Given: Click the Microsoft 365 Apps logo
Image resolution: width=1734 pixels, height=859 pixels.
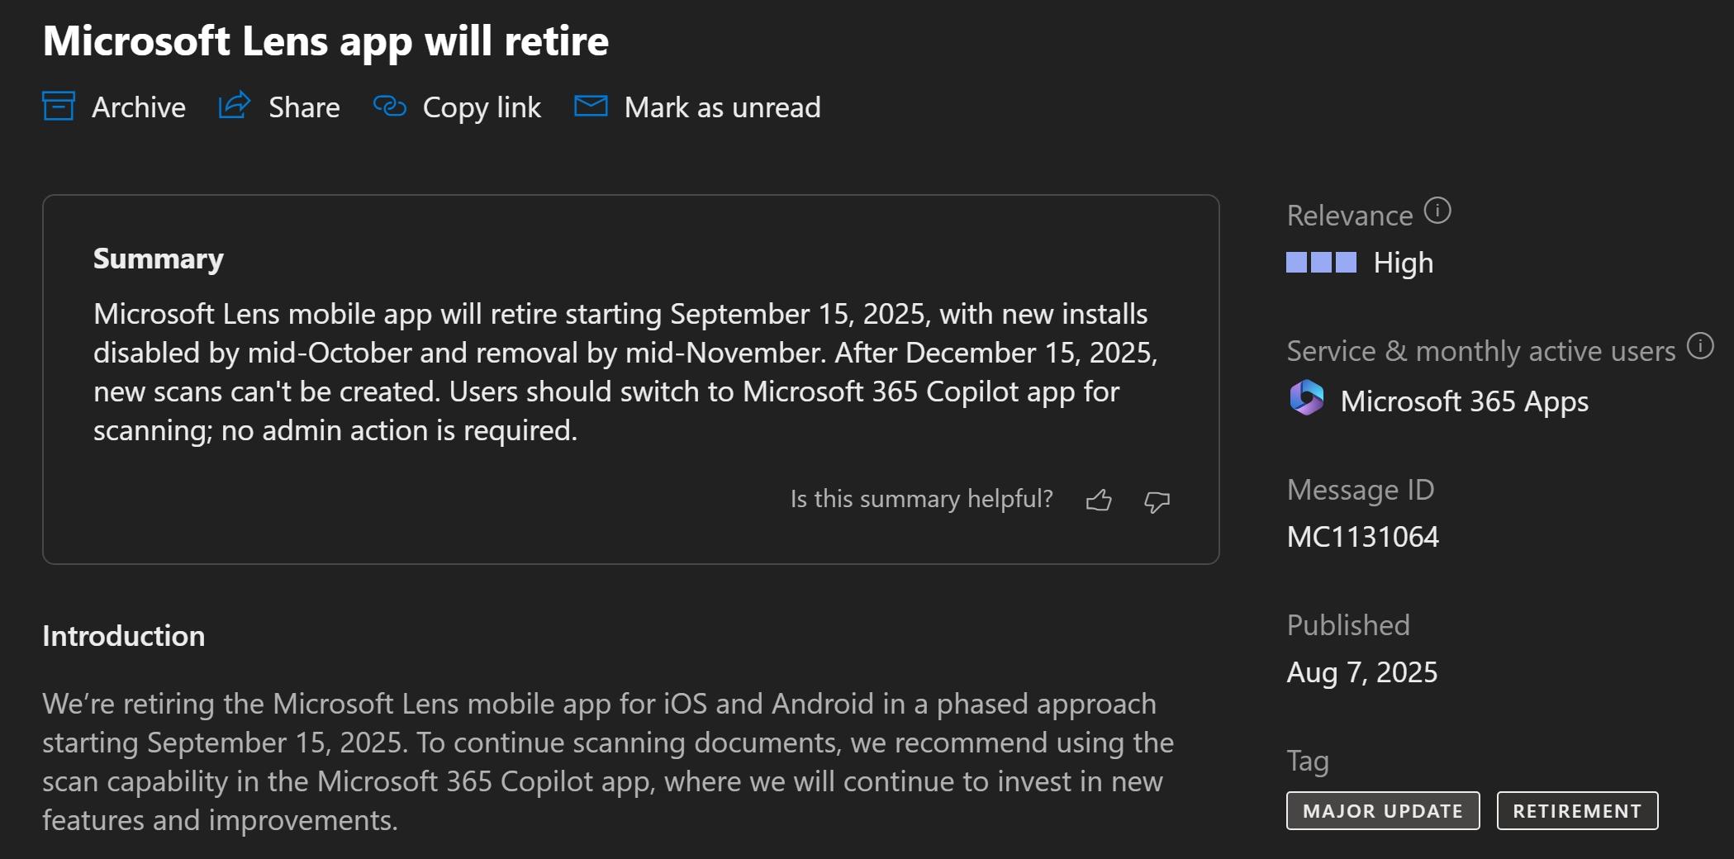Looking at the screenshot, I should click(1306, 399).
